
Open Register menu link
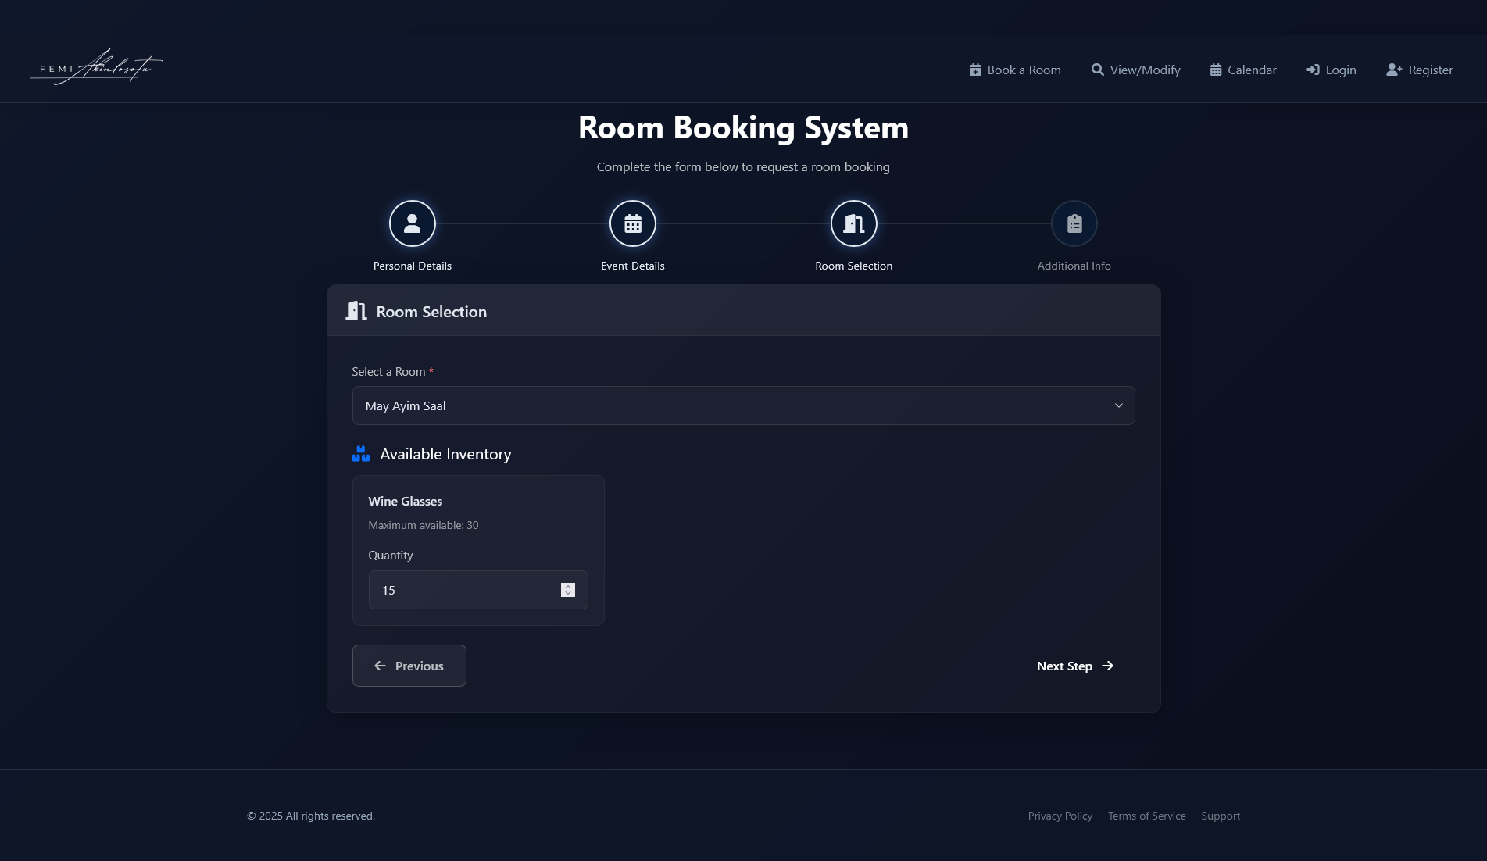(1420, 70)
